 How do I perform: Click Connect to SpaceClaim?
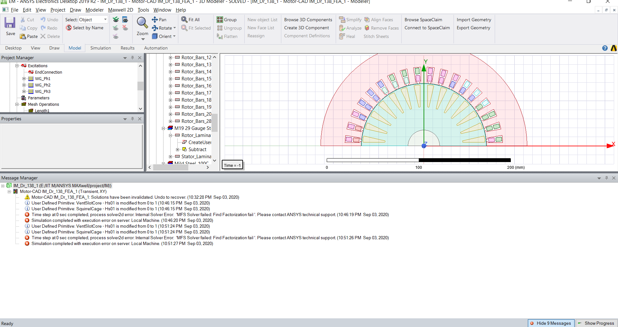click(427, 28)
